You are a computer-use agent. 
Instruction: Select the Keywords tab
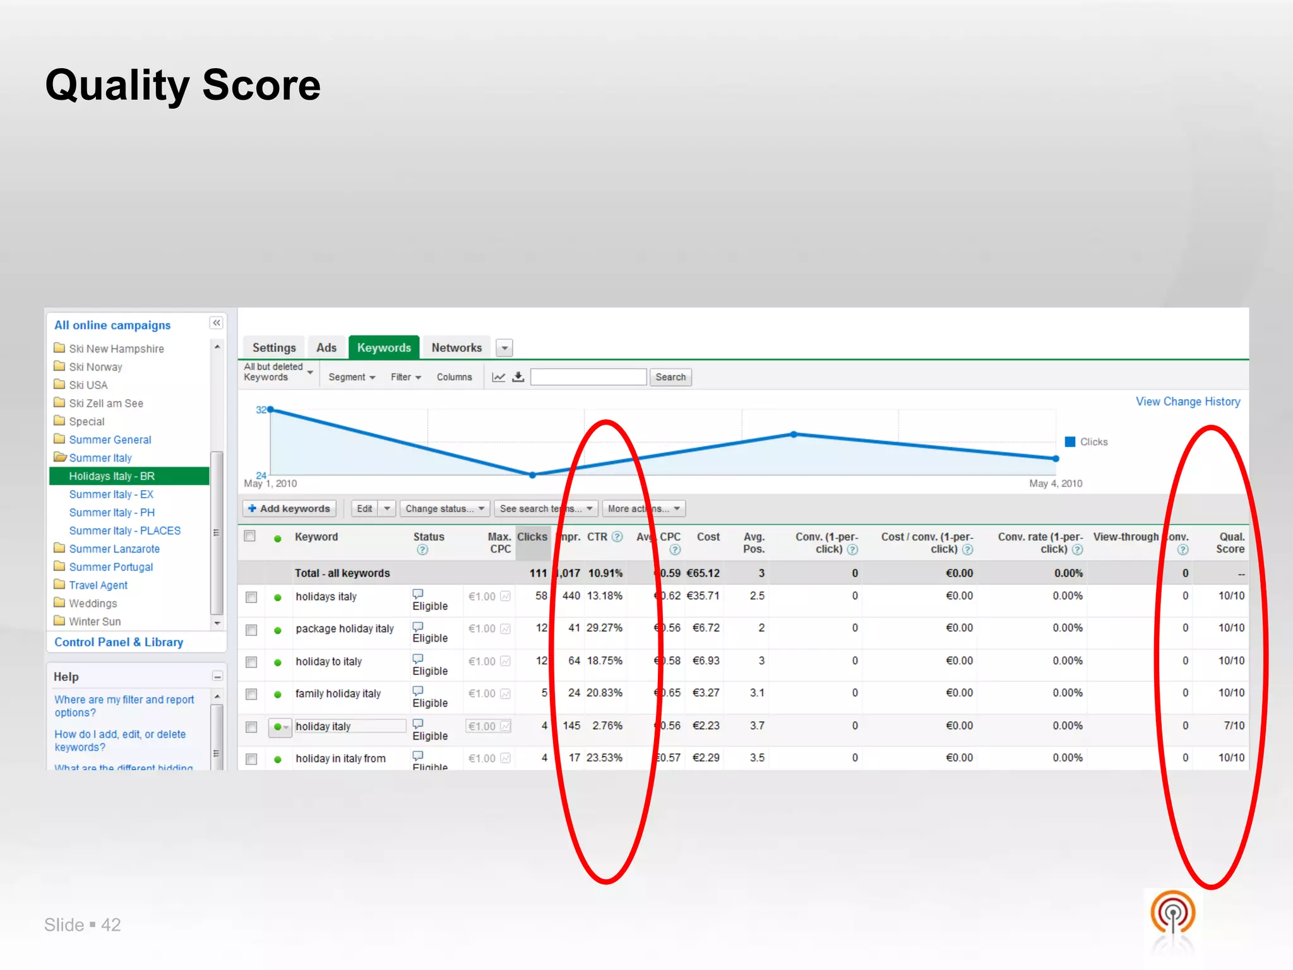coord(384,347)
